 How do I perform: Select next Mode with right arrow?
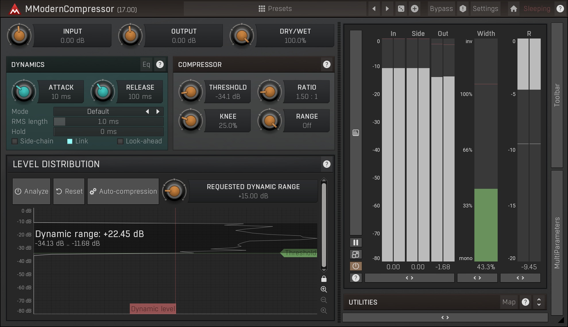158,111
